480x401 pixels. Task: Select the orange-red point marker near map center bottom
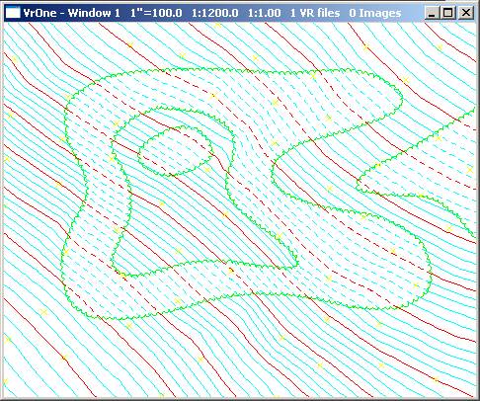[231, 271]
